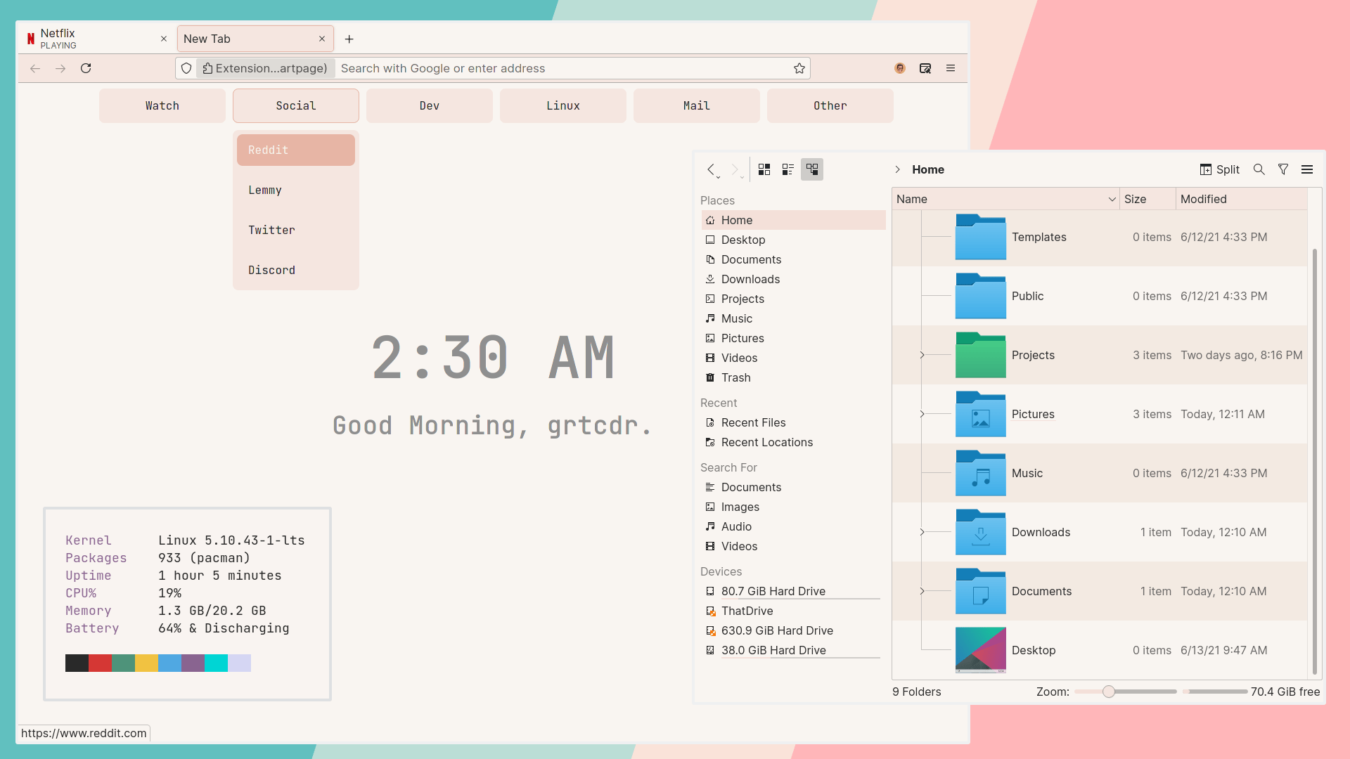The width and height of the screenshot is (1350, 759).
Task: Open the Discord link
Action: click(x=271, y=271)
